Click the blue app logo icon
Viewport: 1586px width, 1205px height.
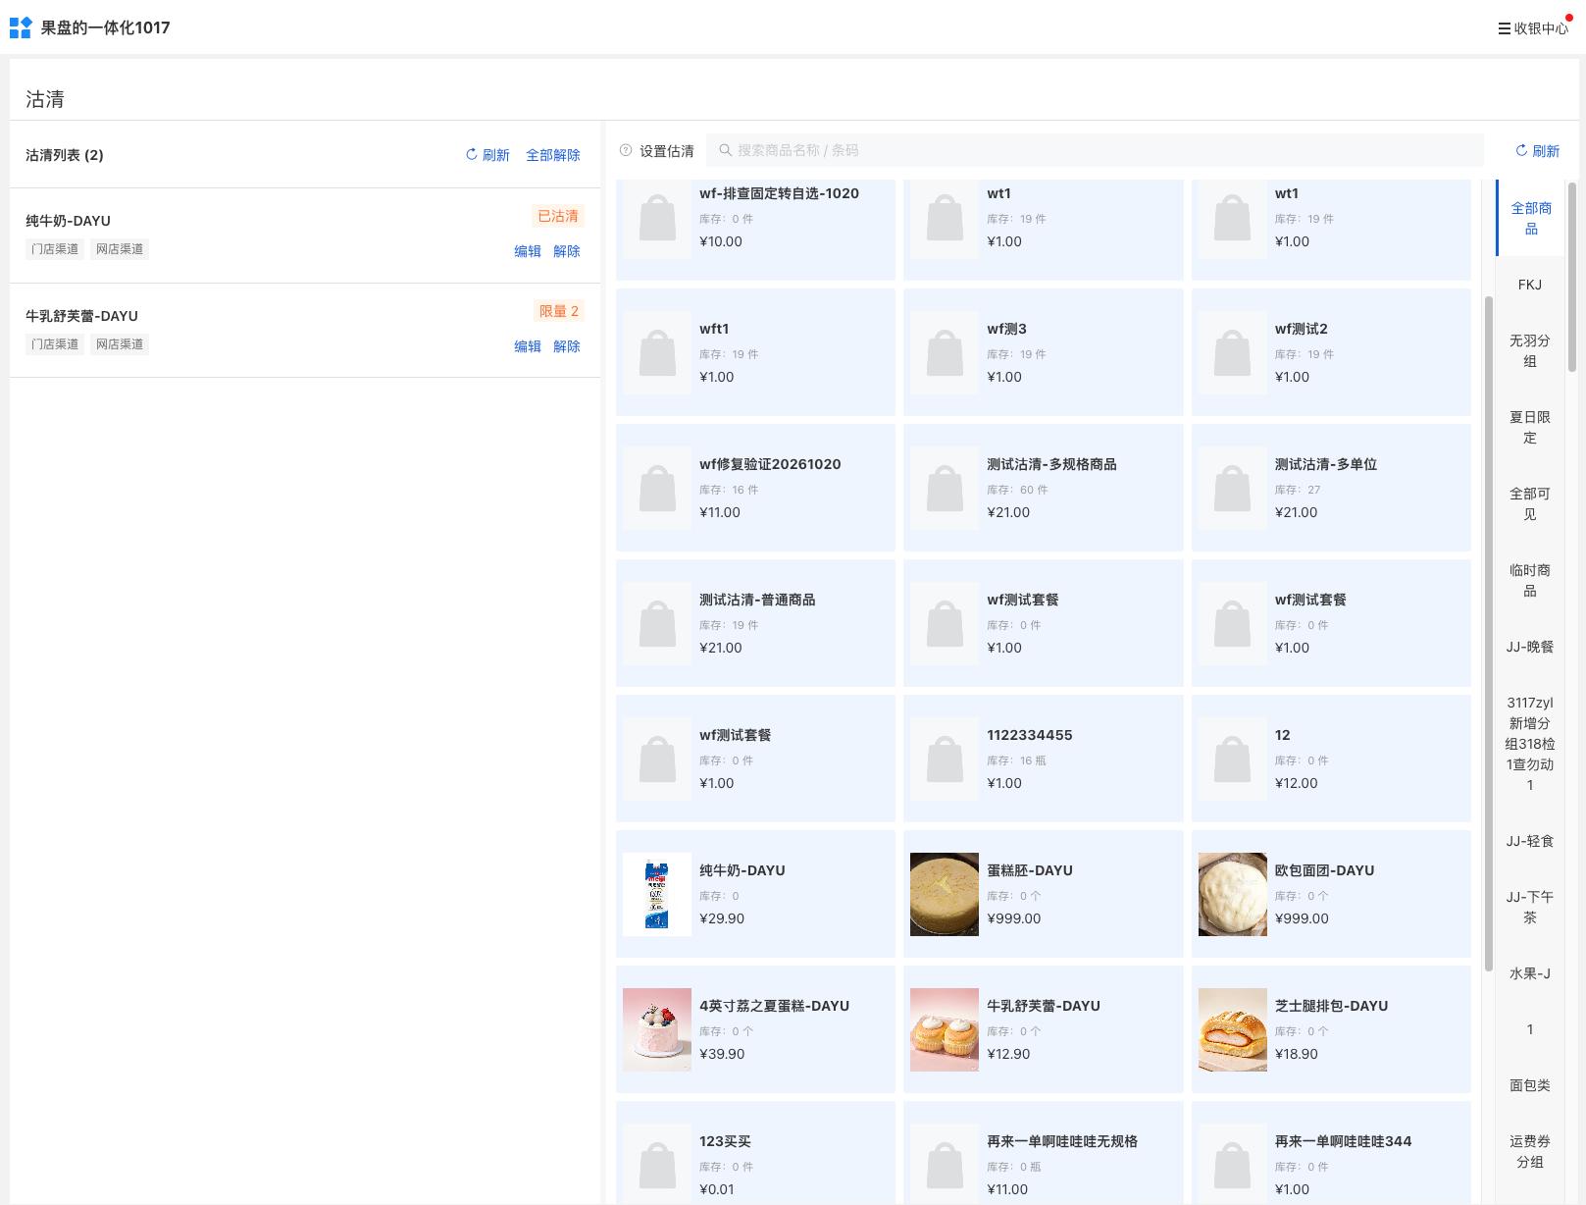click(21, 27)
